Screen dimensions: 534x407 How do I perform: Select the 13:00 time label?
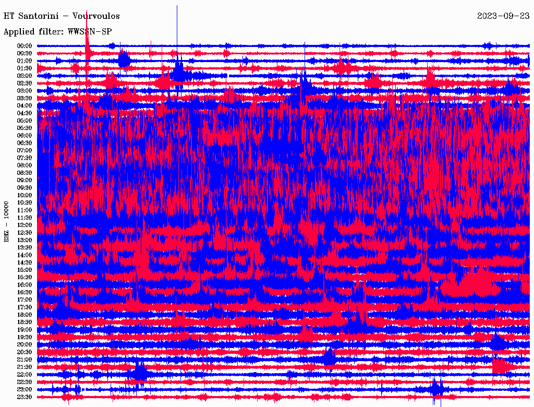click(x=24, y=240)
